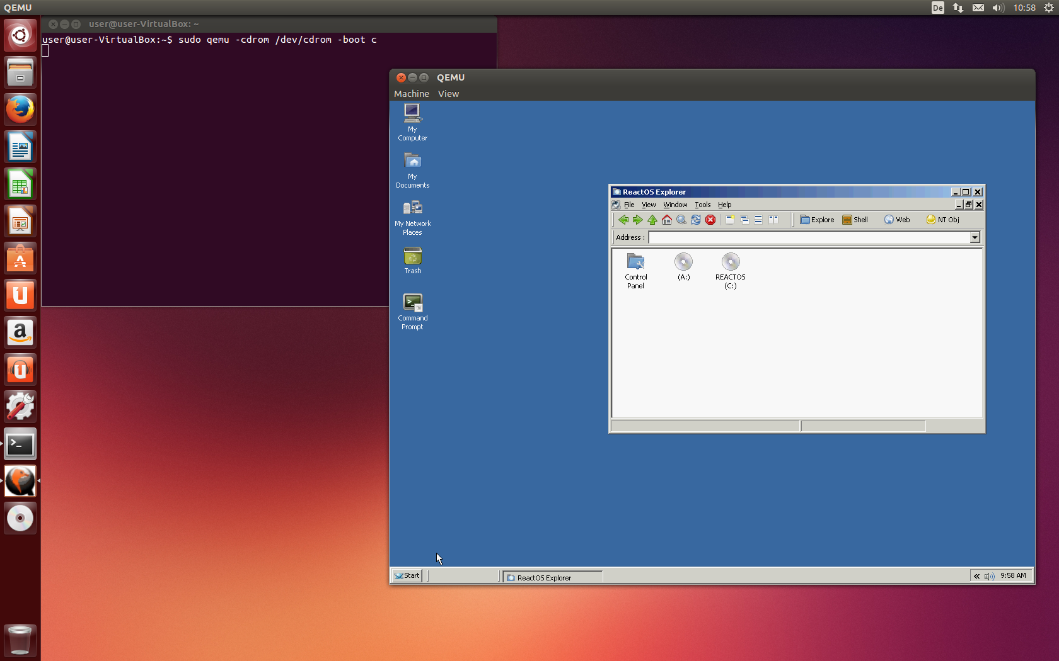Select My Network Places desktop icon

[x=412, y=217]
